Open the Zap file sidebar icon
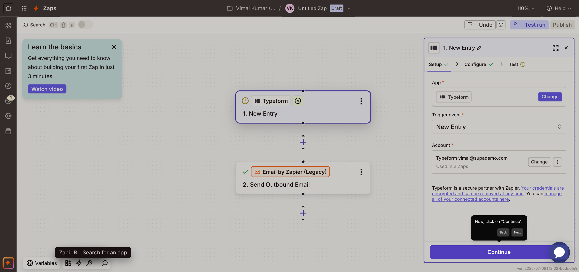The width and height of the screenshot is (579, 272). point(8,41)
